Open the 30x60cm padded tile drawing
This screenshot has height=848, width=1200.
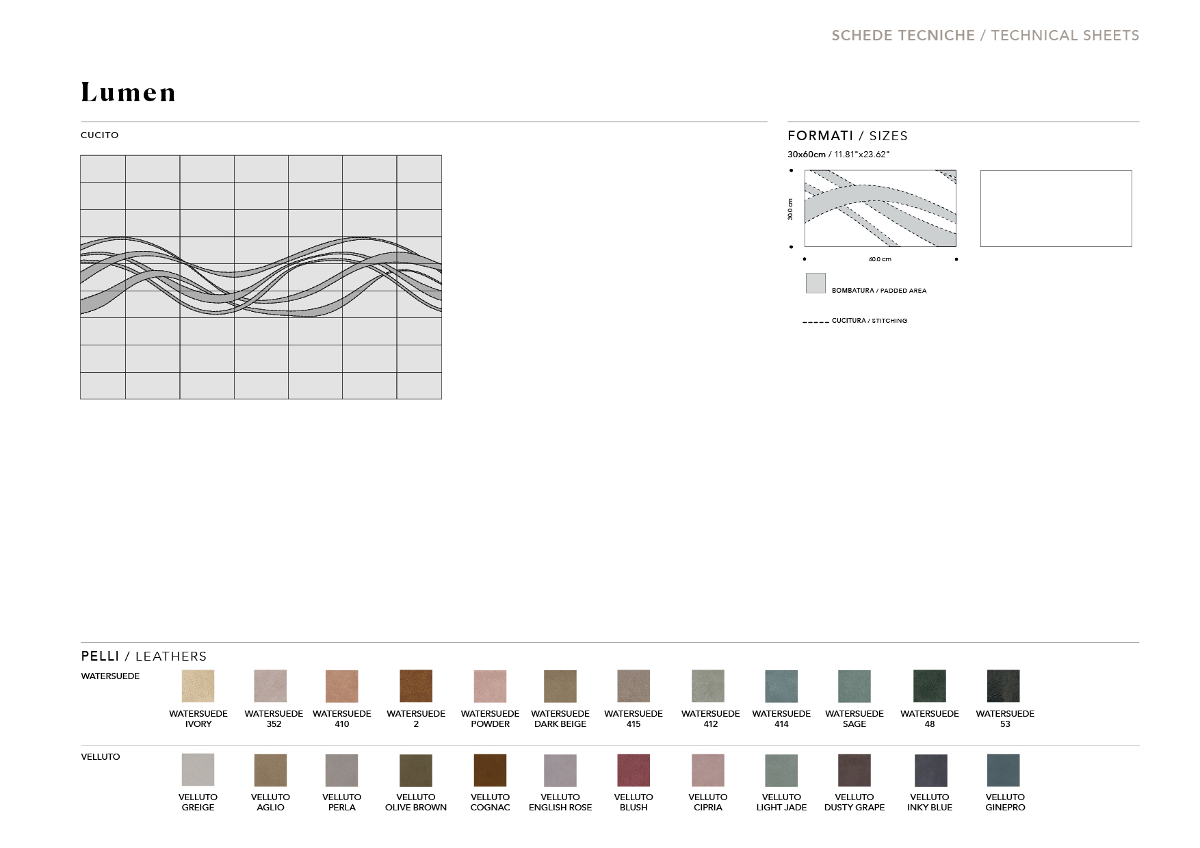point(880,209)
